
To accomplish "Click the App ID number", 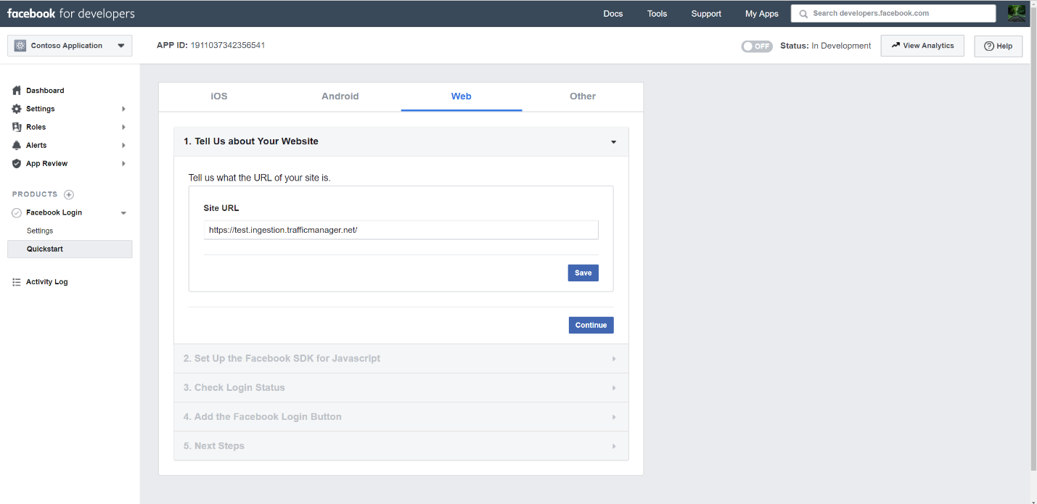I will 228,45.
